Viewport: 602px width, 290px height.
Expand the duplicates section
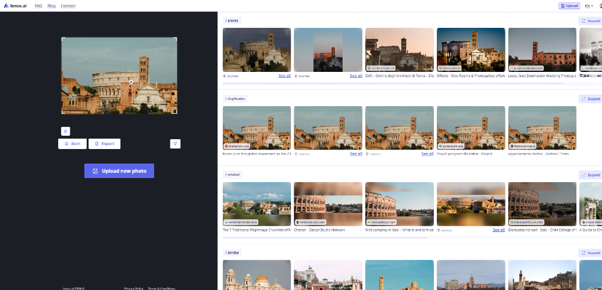pos(590,99)
